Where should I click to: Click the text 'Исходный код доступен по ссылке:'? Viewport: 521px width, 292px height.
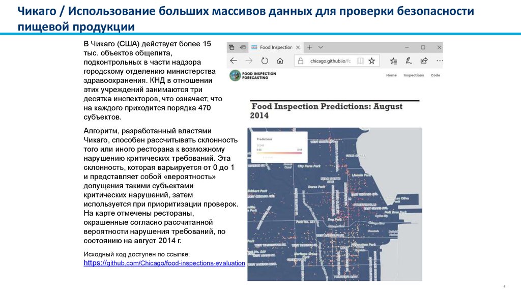(136, 254)
